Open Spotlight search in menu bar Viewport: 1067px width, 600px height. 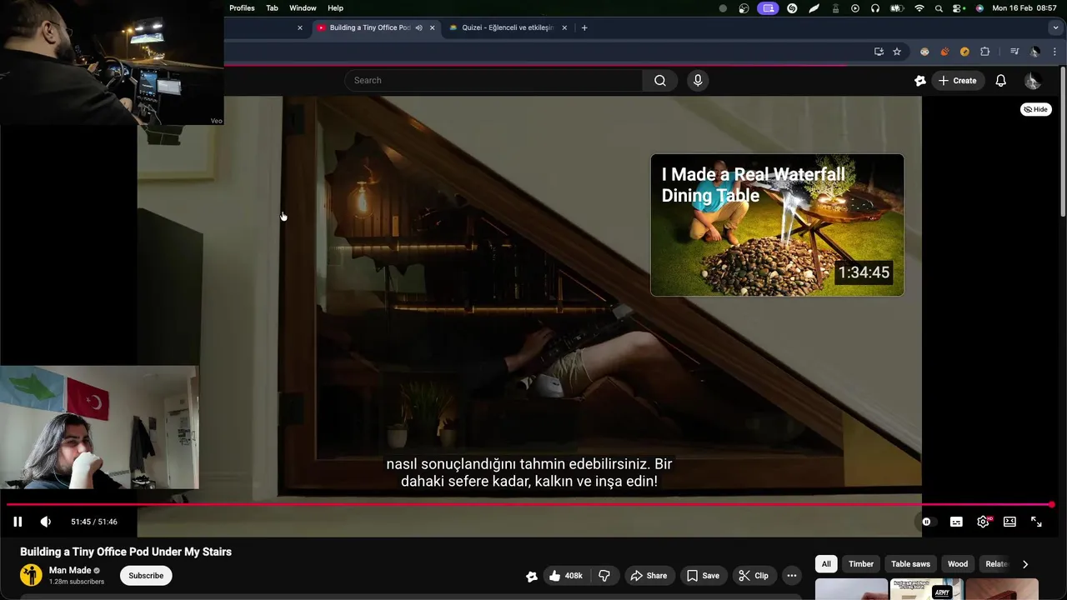point(939,8)
